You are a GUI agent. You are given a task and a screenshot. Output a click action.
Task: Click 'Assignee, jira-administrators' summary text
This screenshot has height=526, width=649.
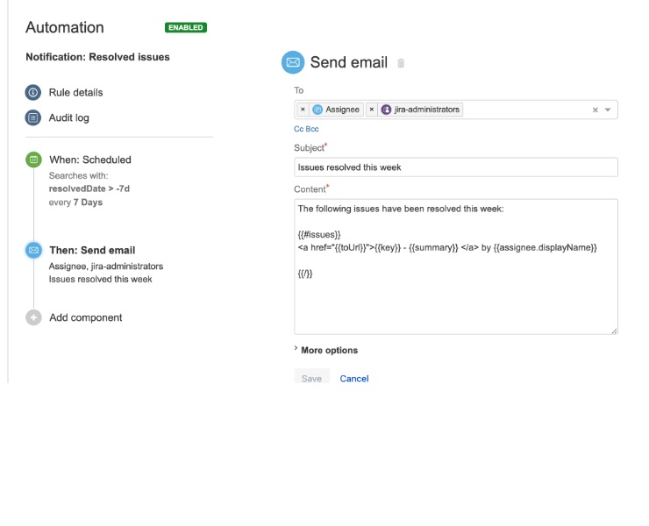tap(106, 267)
